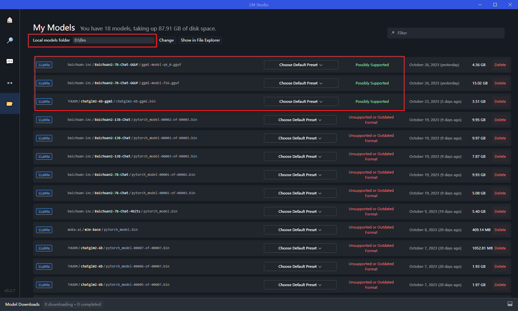Click the local models folder path D:\llm
This screenshot has width=518, height=311.
click(113, 40)
